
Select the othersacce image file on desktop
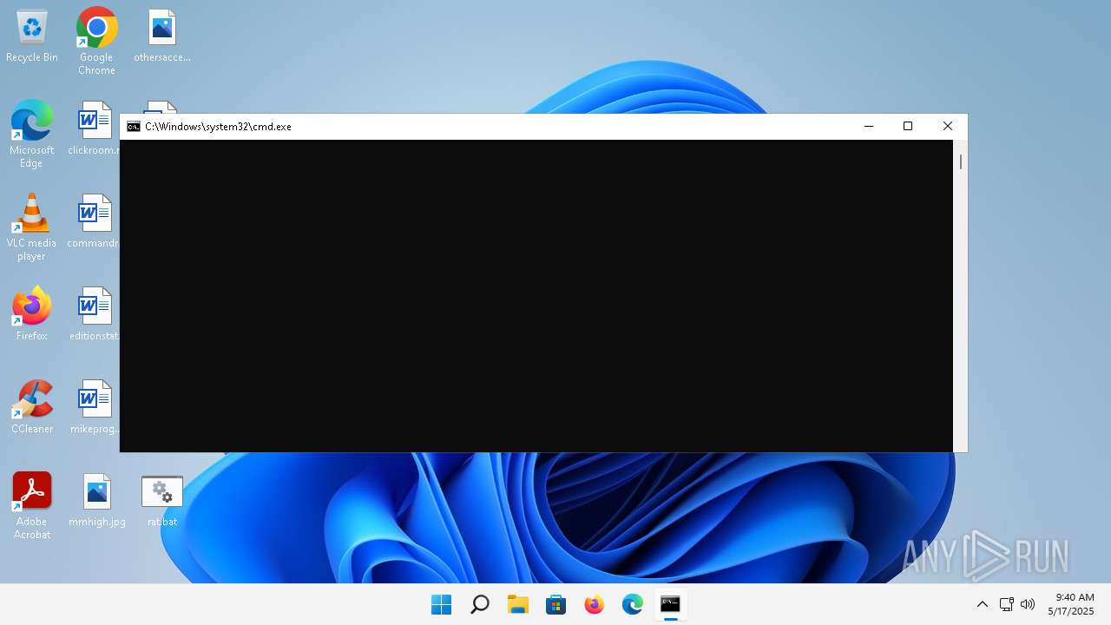tap(162, 36)
